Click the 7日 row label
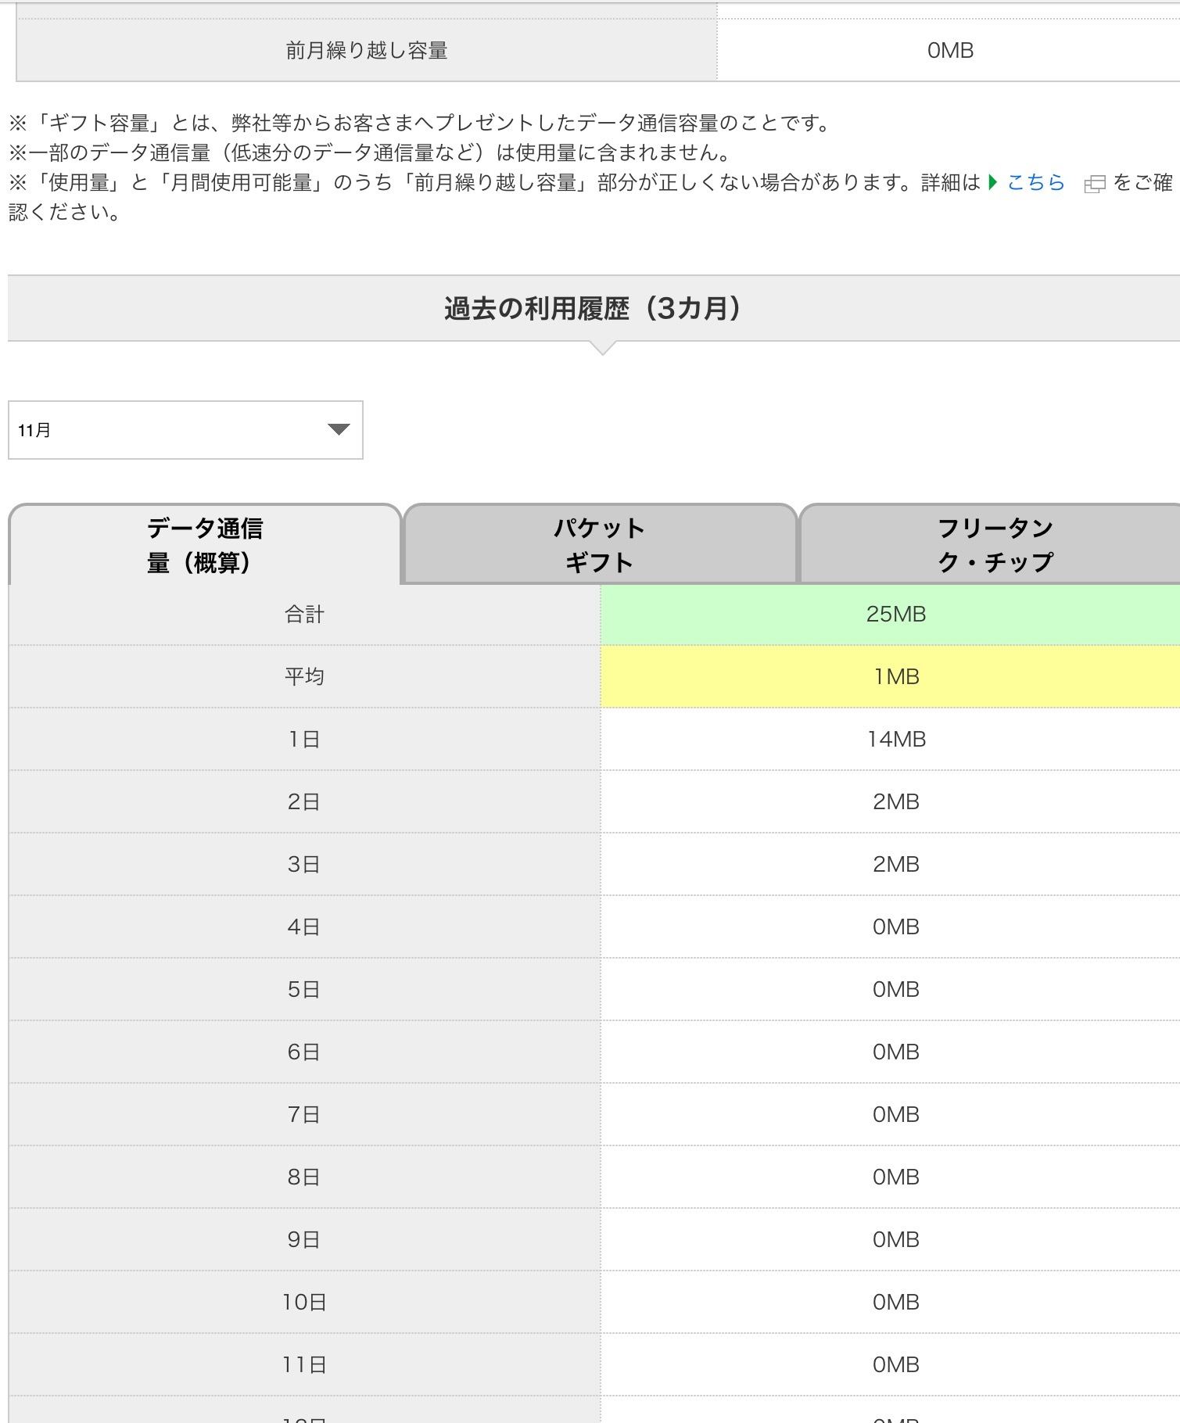The width and height of the screenshot is (1180, 1423). 304,1115
